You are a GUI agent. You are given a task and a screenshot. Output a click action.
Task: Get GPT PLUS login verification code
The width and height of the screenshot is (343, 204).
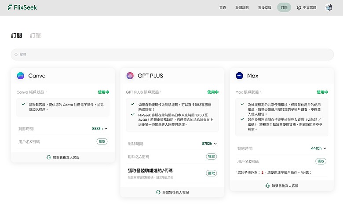(212, 173)
